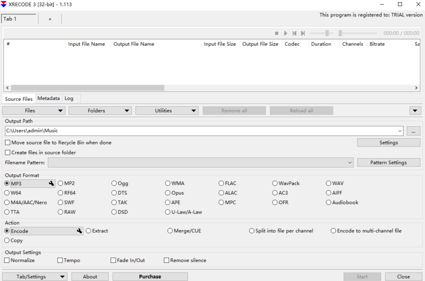Viewport: 425px width, 281px height.
Task: Add a new tab with plus button
Action: pos(50,19)
